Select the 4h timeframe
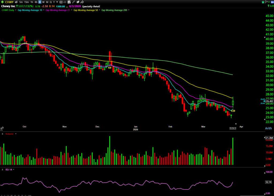The image size is (274, 196). (36, 2)
